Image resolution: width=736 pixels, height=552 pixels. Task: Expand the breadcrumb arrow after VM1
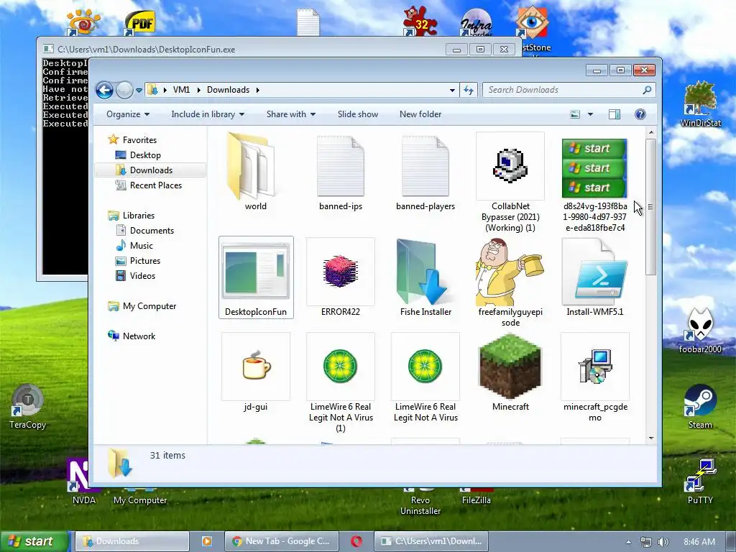click(198, 90)
